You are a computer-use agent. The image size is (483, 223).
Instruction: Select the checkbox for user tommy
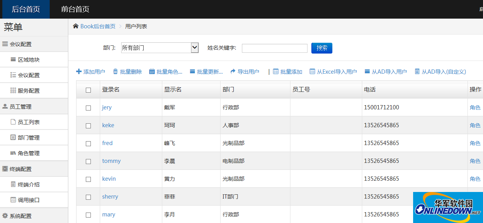[x=88, y=161]
